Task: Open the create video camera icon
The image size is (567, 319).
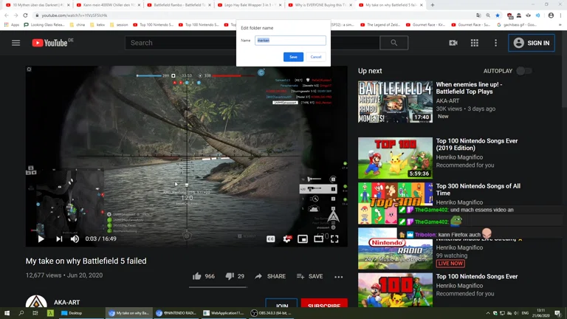Action: (453, 43)
